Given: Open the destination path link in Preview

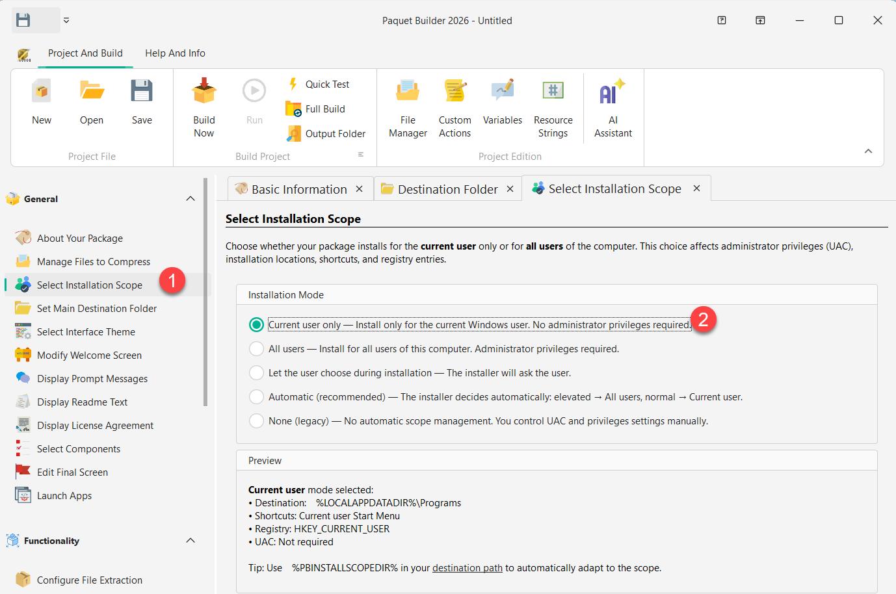Looking at the screenshot, I should coord(467,567).
